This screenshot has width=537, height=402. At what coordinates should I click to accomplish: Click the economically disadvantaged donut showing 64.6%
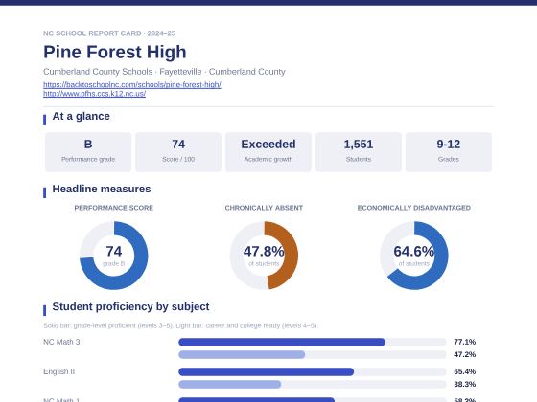414,256
